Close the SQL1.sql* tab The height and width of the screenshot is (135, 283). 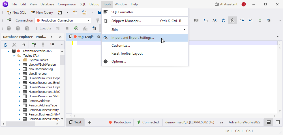99,37
